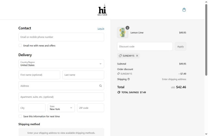
Task: Focus the ZIP code field
Action: tap(91, 108)
